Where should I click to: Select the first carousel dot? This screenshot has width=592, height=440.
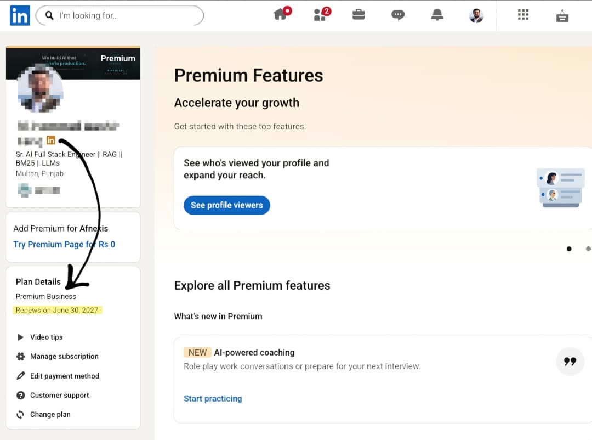[569, 249]
